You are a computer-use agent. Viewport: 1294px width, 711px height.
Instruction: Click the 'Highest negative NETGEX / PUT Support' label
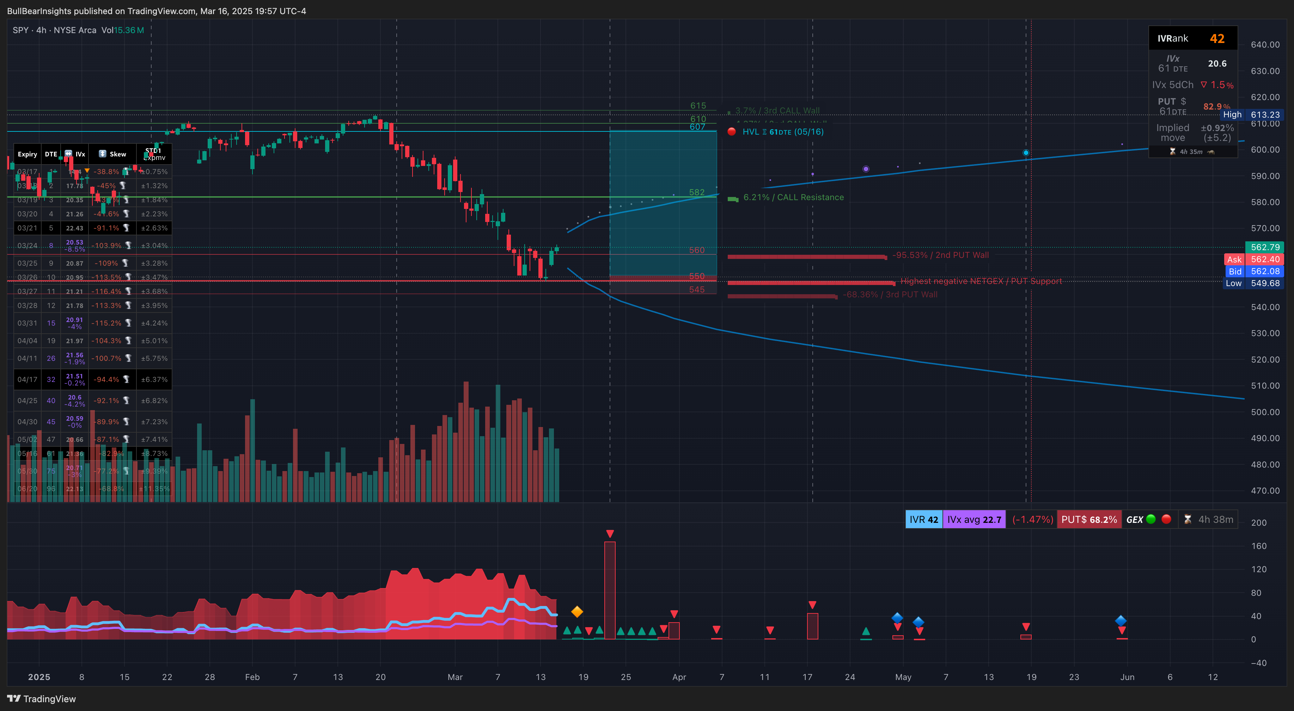coord(981,281)
